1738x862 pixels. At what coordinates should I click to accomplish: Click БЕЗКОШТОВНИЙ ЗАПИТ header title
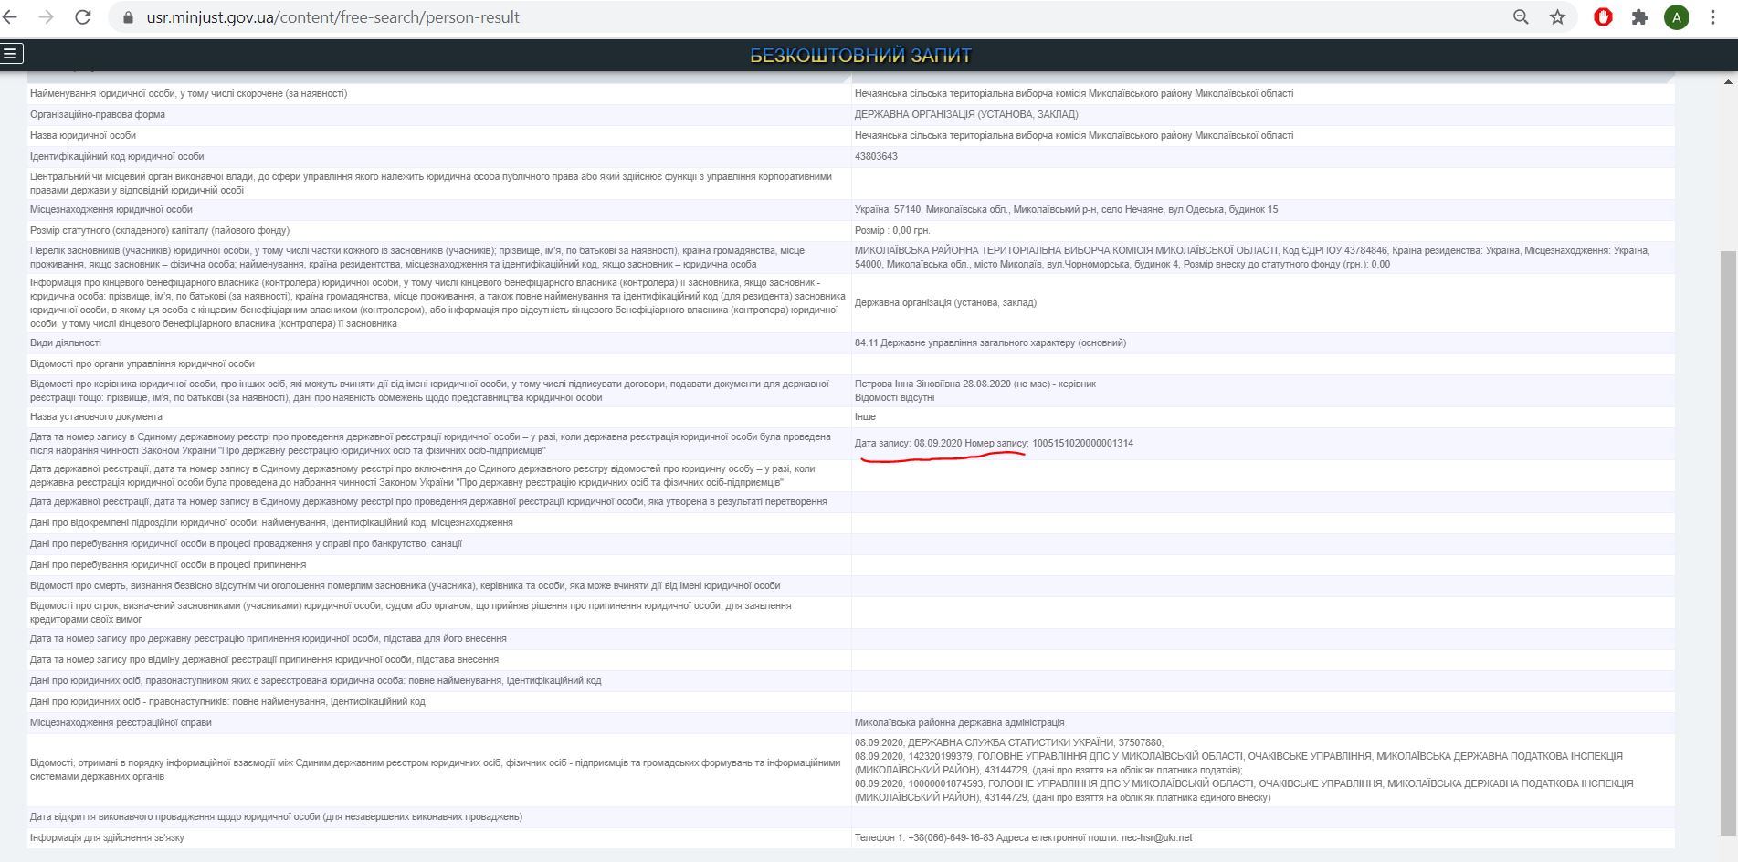coord(860,56)
